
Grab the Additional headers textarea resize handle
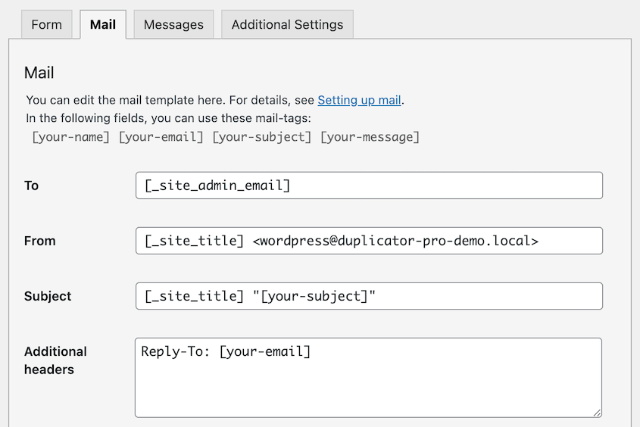pos(597,413)
